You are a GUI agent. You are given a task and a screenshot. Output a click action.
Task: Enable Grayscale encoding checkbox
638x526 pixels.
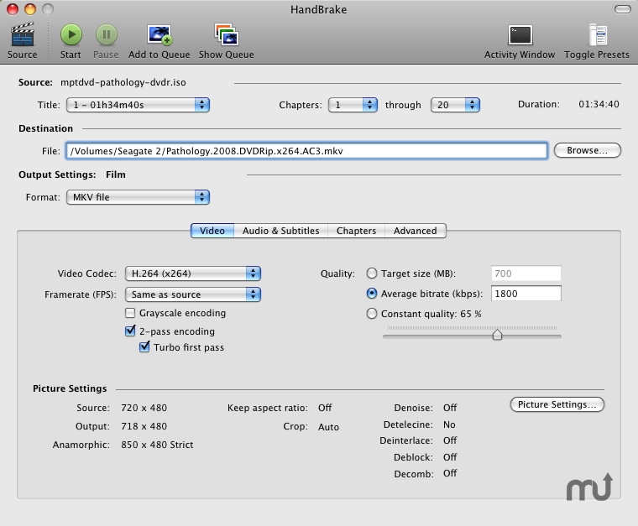(130, 313)
